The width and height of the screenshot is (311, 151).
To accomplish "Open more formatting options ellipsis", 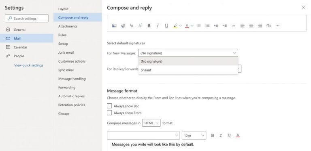I will [x=277, y=26].
